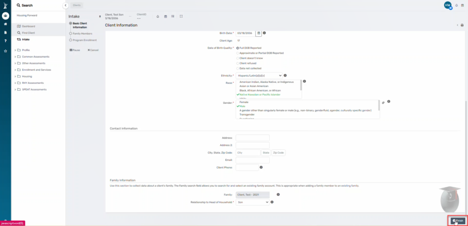Click the clients people icon in left rail

click(x=5, y=16)
